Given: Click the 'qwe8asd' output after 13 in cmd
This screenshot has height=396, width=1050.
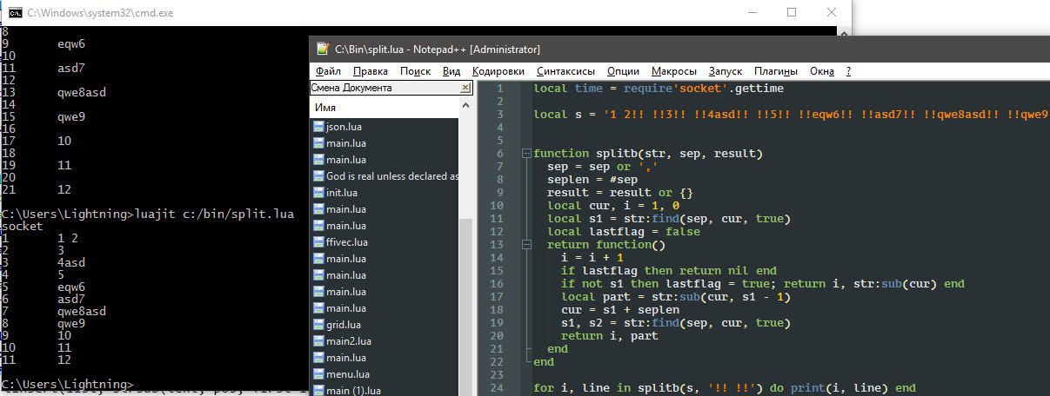Looking at the screenshot, I should click(82, 92).
